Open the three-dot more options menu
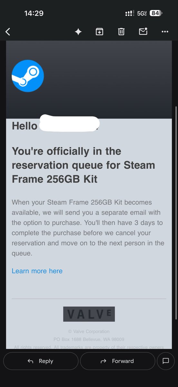Screen dimensions: 178x387 [x=165, y=32]
